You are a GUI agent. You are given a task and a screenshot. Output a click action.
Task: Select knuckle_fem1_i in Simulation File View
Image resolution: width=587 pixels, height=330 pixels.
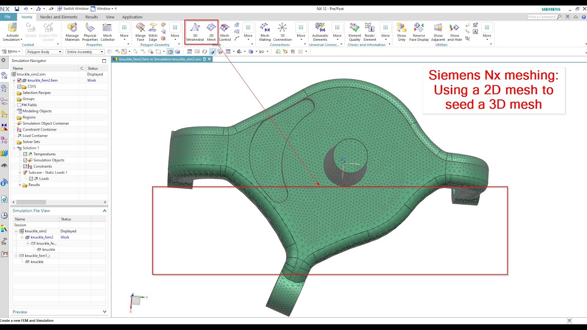[37, 256]
